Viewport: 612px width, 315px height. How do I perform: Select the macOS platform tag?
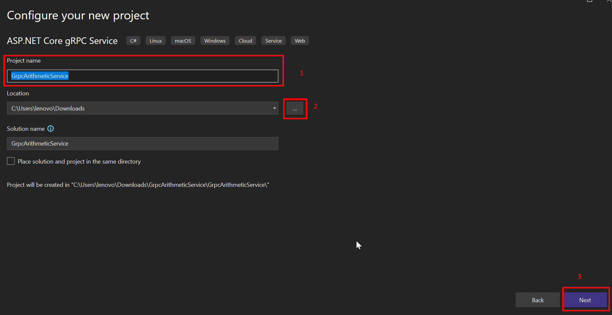[183, 40]
